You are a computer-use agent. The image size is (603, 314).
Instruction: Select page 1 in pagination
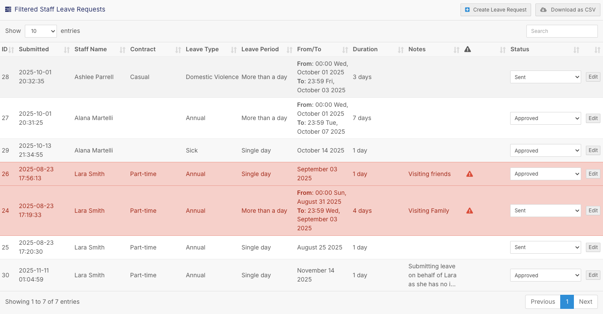click(x=567, y=302)
